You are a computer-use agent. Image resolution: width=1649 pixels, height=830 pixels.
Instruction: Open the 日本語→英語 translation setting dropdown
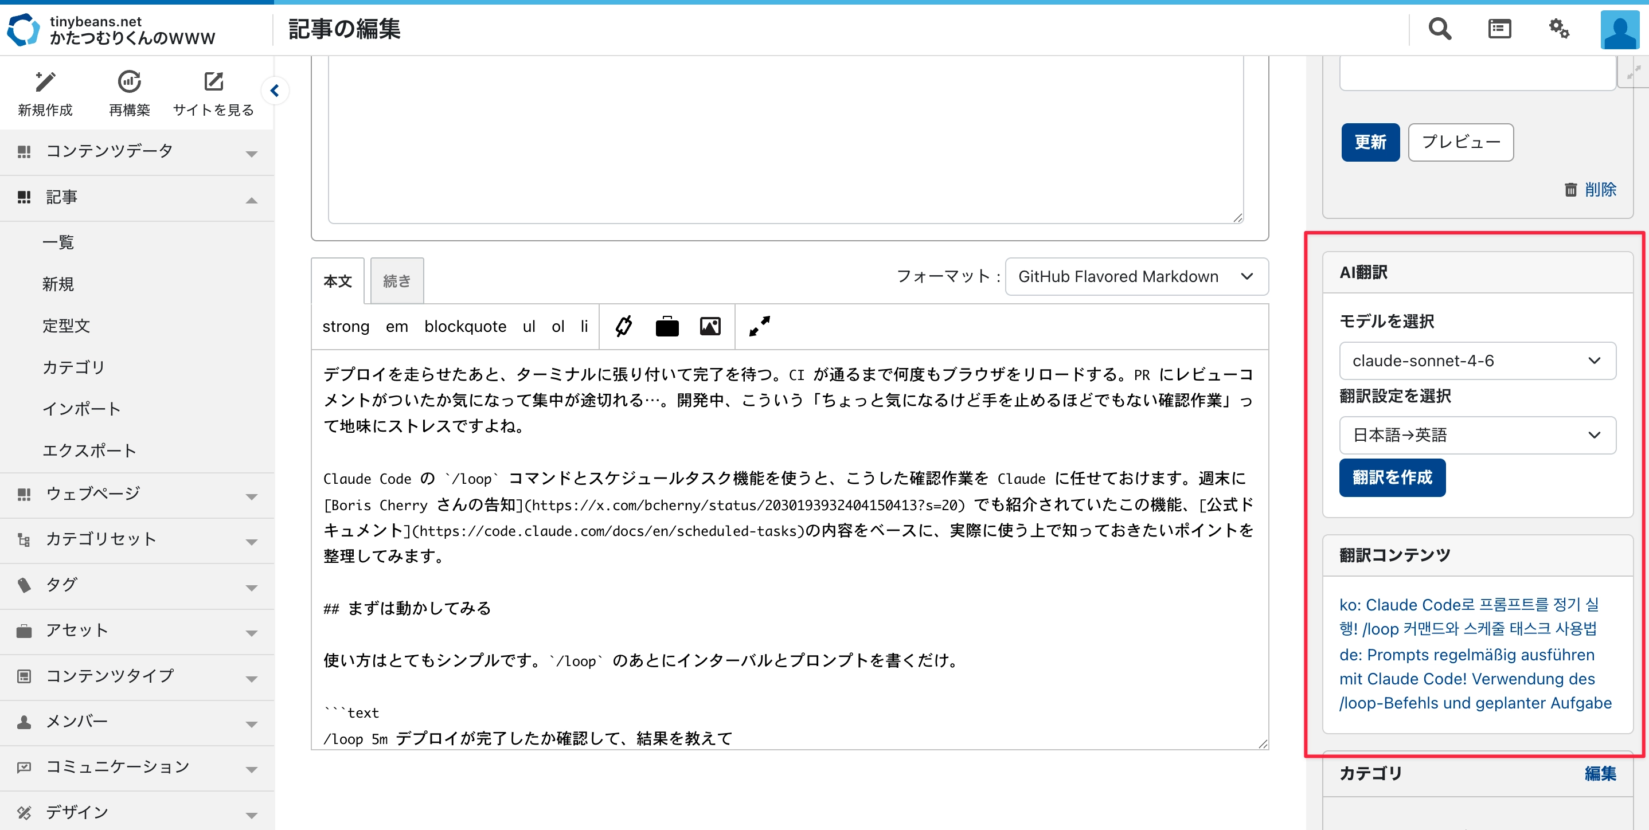[1477, 435]
